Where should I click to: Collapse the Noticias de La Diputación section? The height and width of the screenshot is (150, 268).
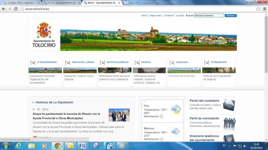tap(33, 102)
